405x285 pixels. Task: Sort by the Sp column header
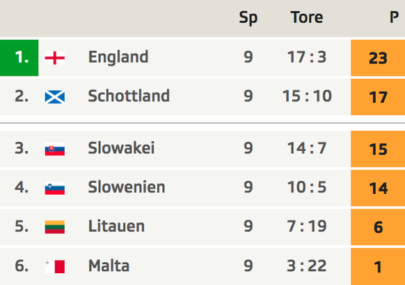(x=248, y=18)
